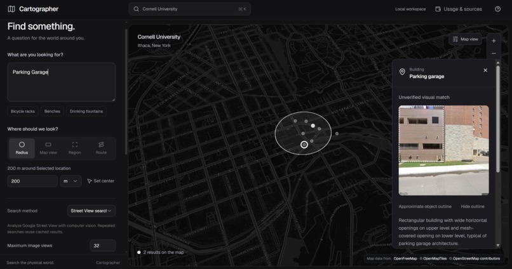Viewport: 512px width, 269px height.
Task: Choose the Bicycle racks suggestion chip
Action: click(x=23, y=112)
